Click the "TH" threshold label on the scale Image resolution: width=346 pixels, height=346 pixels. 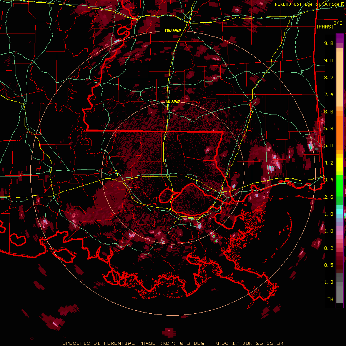[330, 299]
